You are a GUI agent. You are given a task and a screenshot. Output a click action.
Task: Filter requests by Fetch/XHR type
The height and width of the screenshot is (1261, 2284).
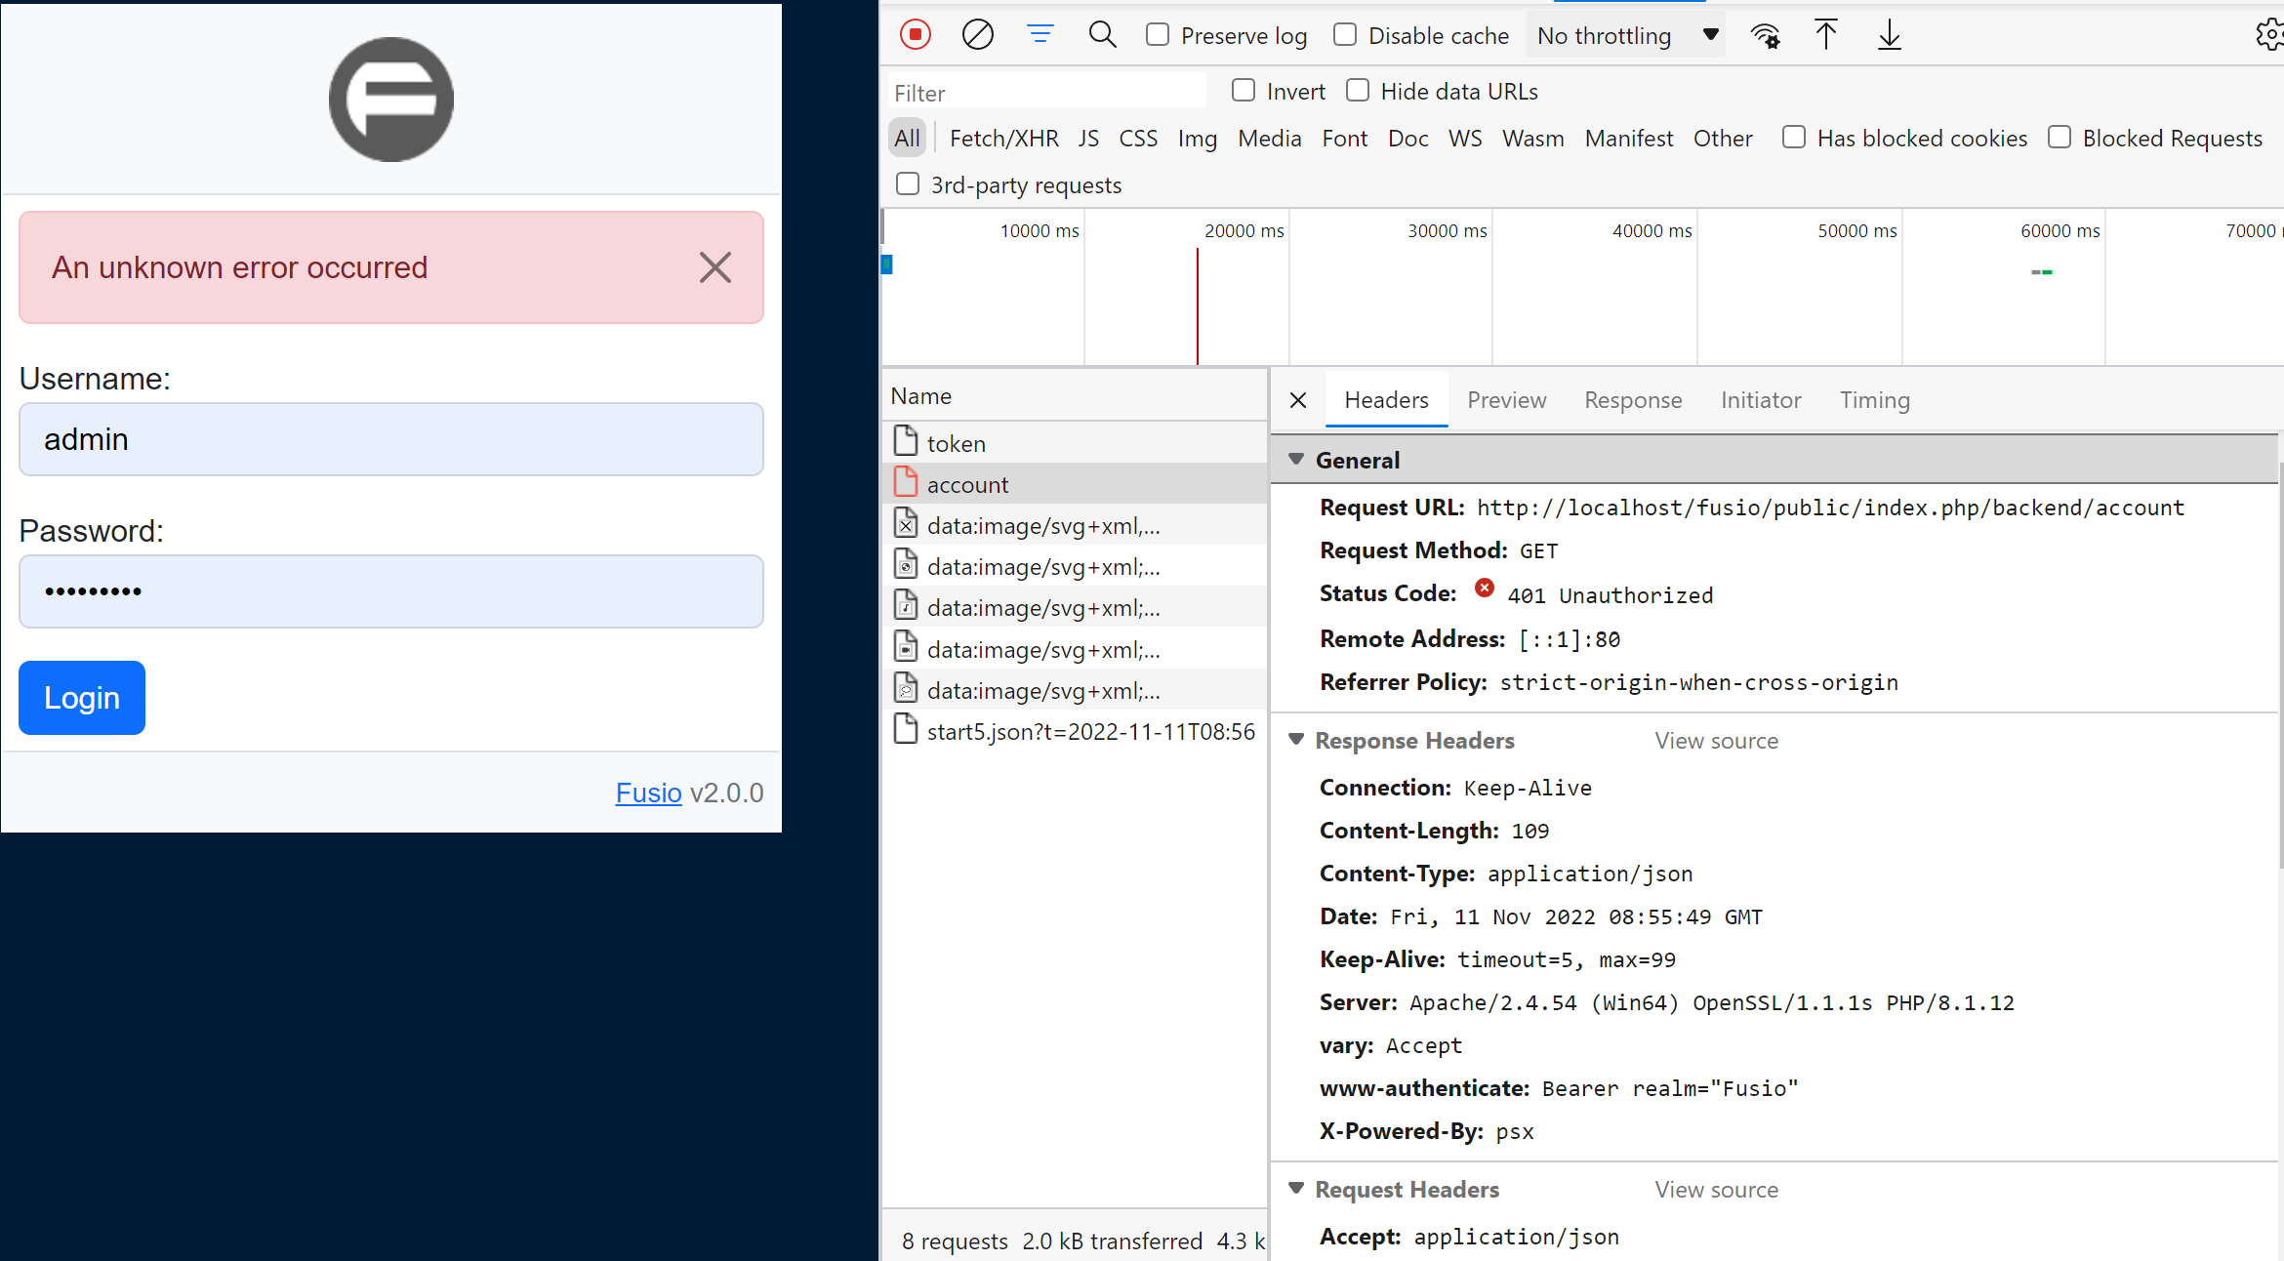click(1003, 139)
